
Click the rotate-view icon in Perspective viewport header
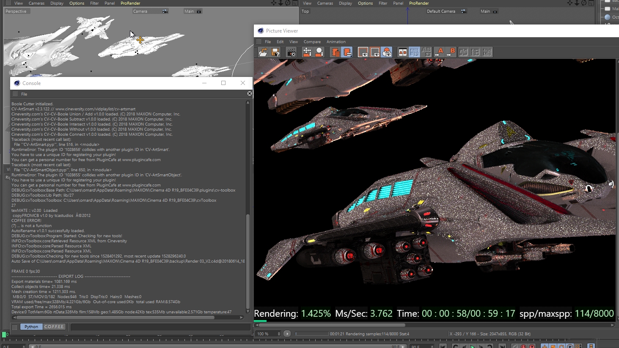(288, 3)
